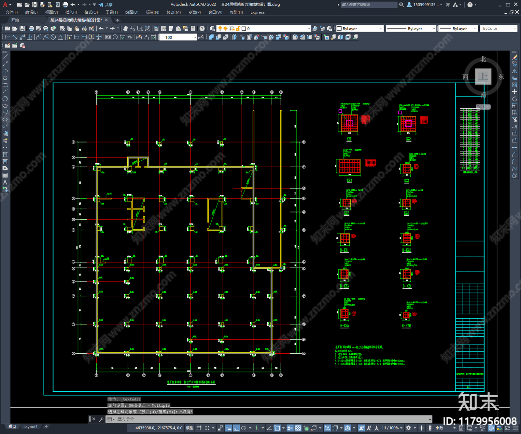Image resolution: width=521 pixels, height=434 pixels.
Task: Click the Plot printer icon in toolbar
Action: coord(31,29)
